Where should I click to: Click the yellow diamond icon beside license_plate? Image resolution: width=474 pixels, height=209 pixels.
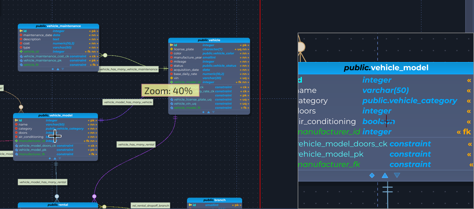click(172, 49)
